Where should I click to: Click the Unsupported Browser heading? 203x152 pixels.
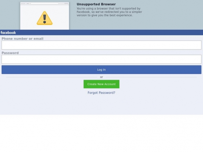pyautogui.click(x=96, y=4)
